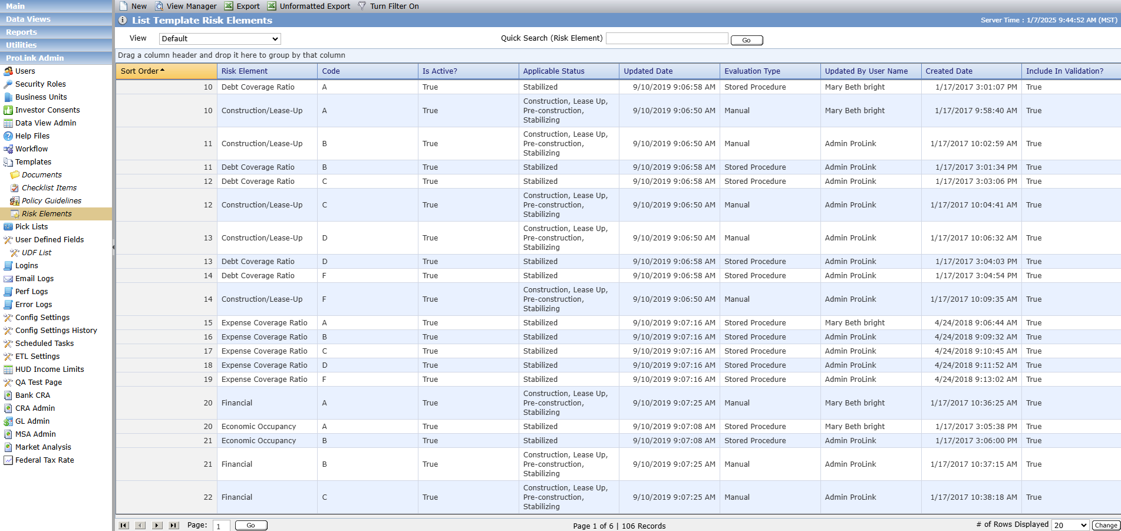Click the Turn Filter On funnel icon
Viewport: 1121px width, 531px height.
pos(362,6)
